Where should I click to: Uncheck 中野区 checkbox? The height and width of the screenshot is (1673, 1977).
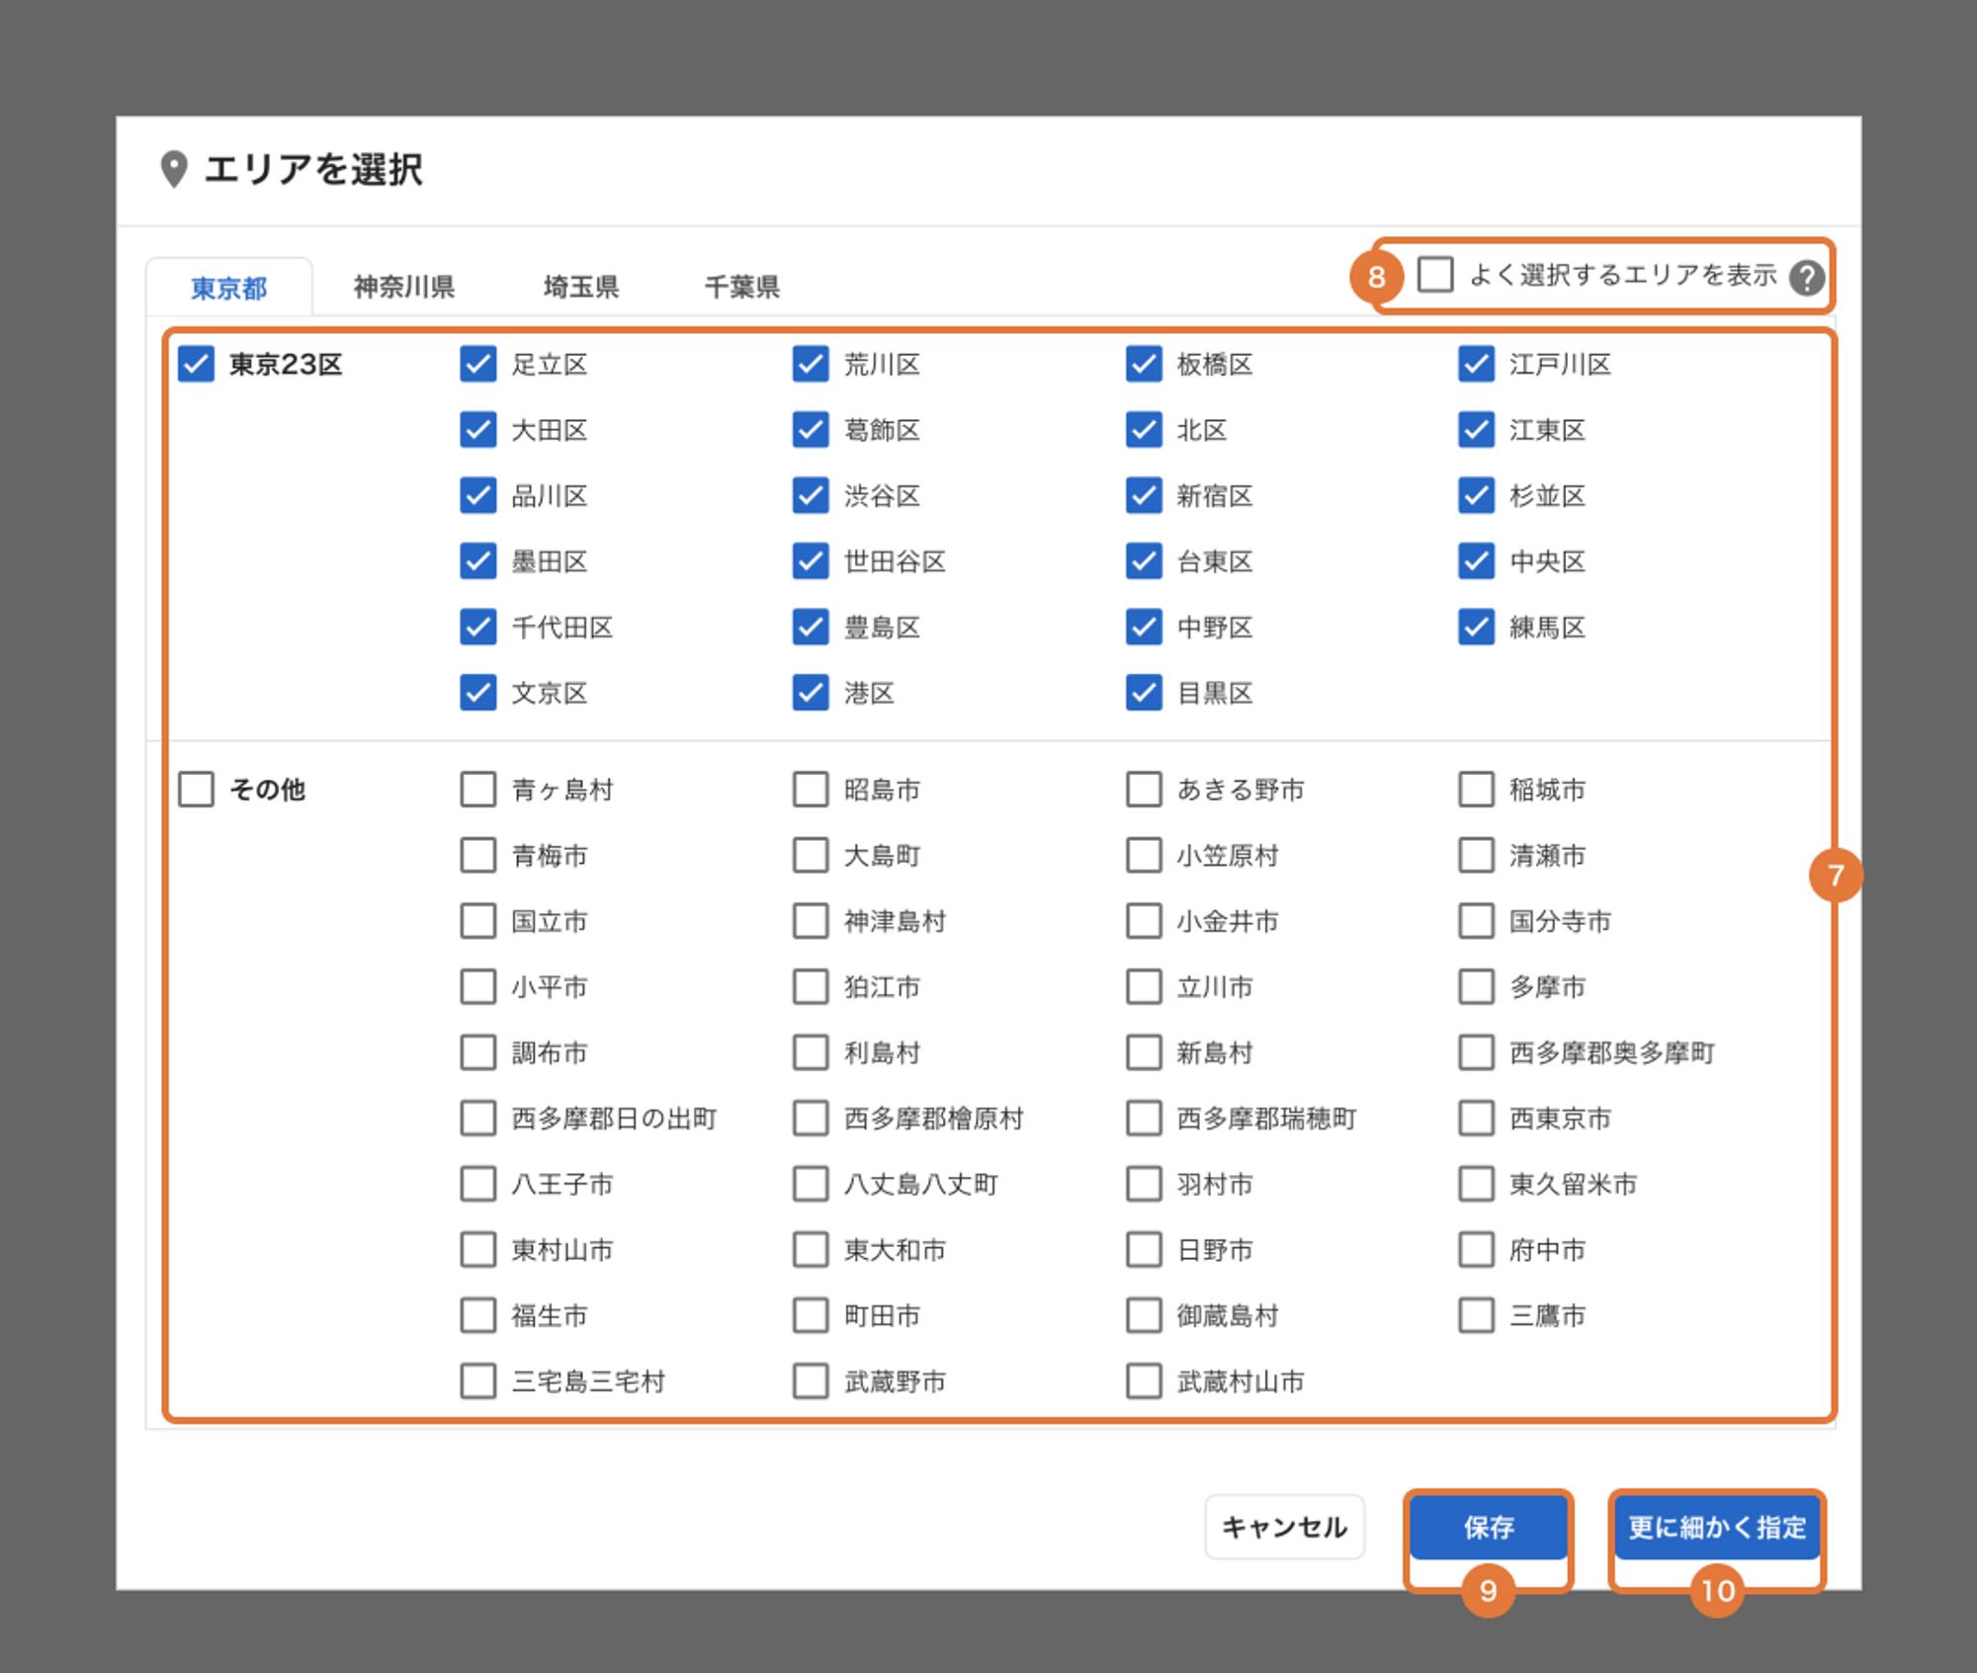(1144, 627)
